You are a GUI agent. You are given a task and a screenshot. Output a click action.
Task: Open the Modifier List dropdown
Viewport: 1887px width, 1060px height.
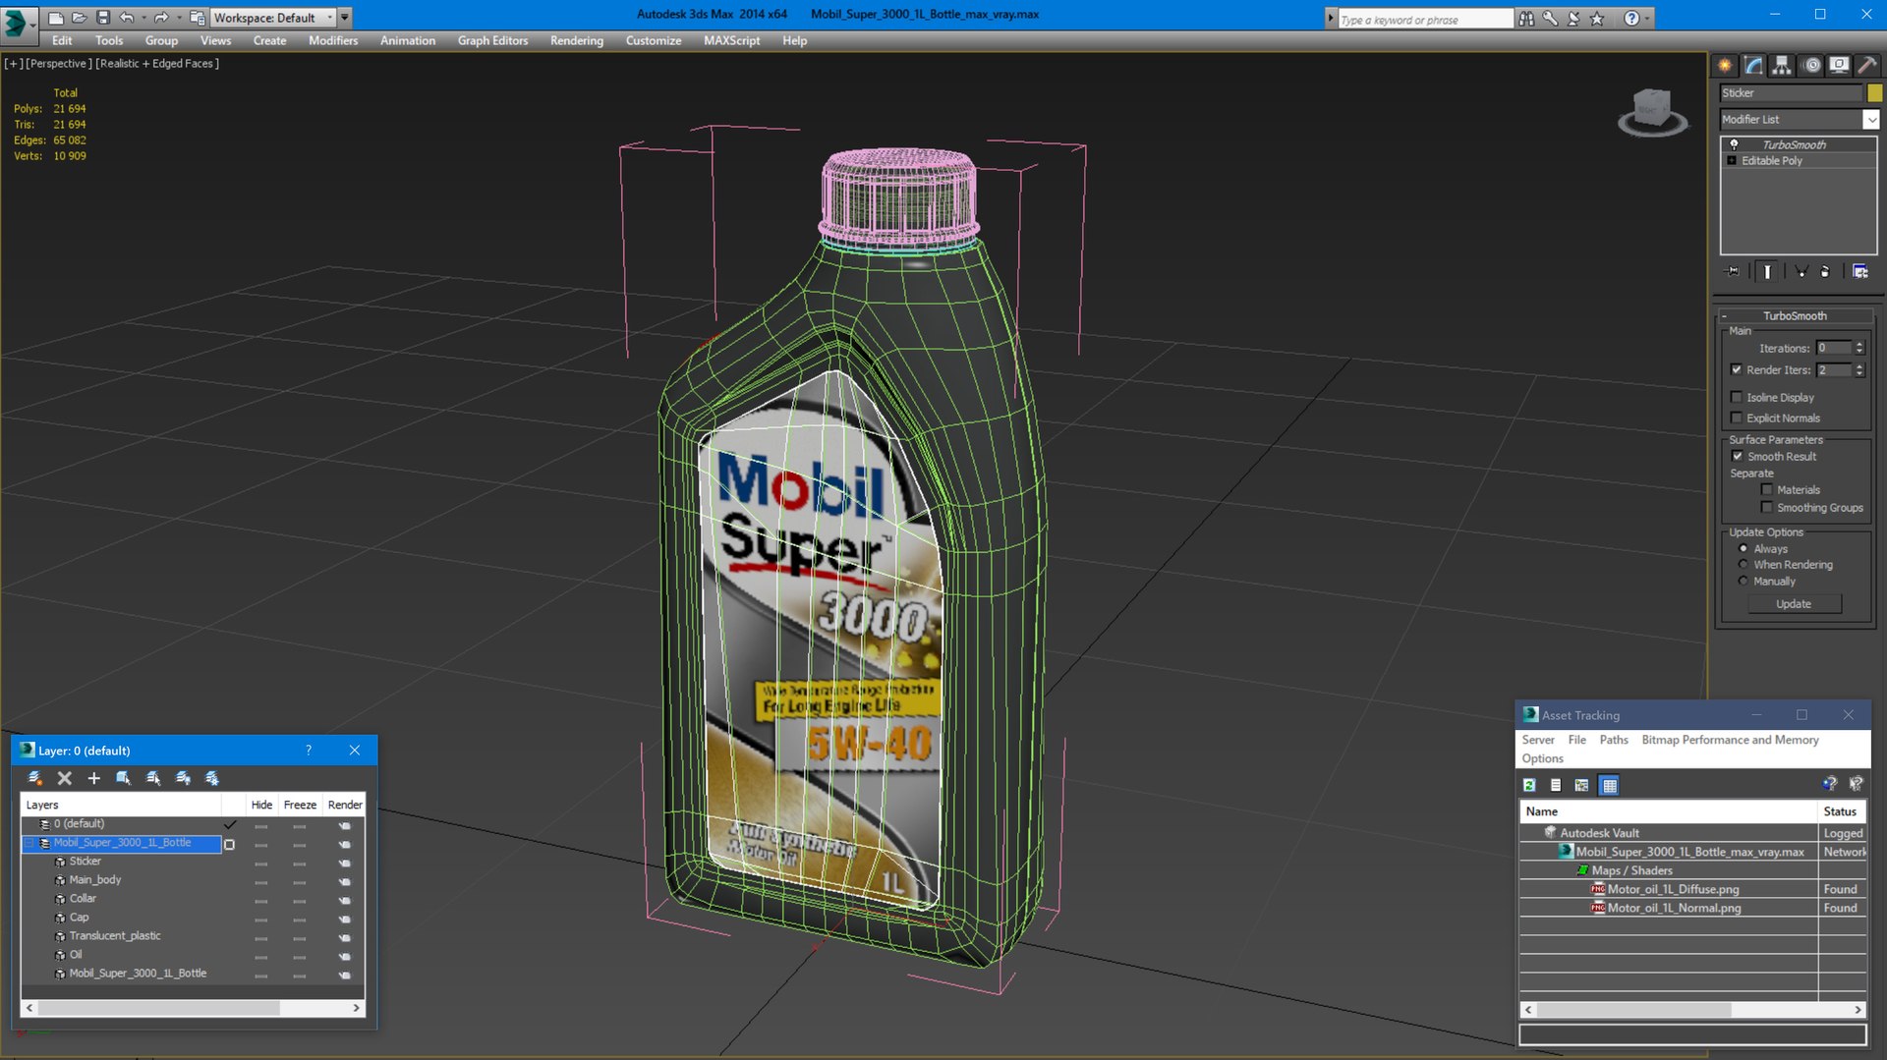coord(1871,120)
